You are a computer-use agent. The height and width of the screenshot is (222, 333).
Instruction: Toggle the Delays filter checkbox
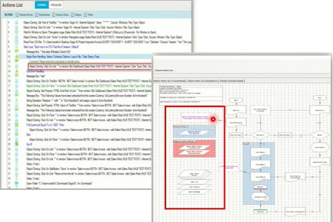point(72,14)
